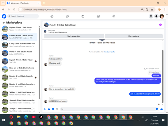
Task: Attach a photo with the image icon
Action: pos(49,109)
